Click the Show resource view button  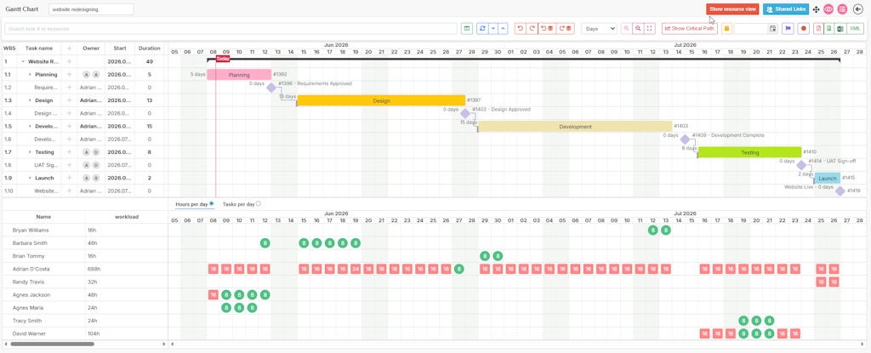[x=732, y=9]
